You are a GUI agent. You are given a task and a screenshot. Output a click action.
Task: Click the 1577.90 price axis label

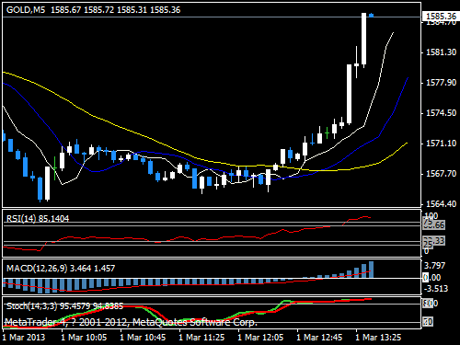point(441,83)
